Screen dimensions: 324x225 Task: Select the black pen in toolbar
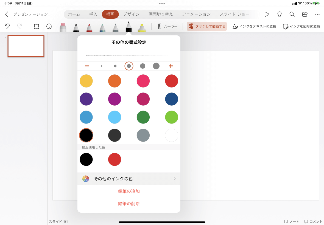[x=76, y=27]
